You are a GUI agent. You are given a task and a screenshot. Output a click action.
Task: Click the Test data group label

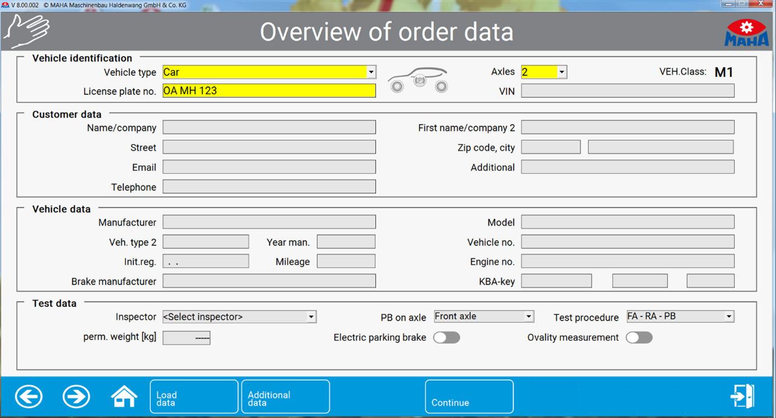(54, 303)
